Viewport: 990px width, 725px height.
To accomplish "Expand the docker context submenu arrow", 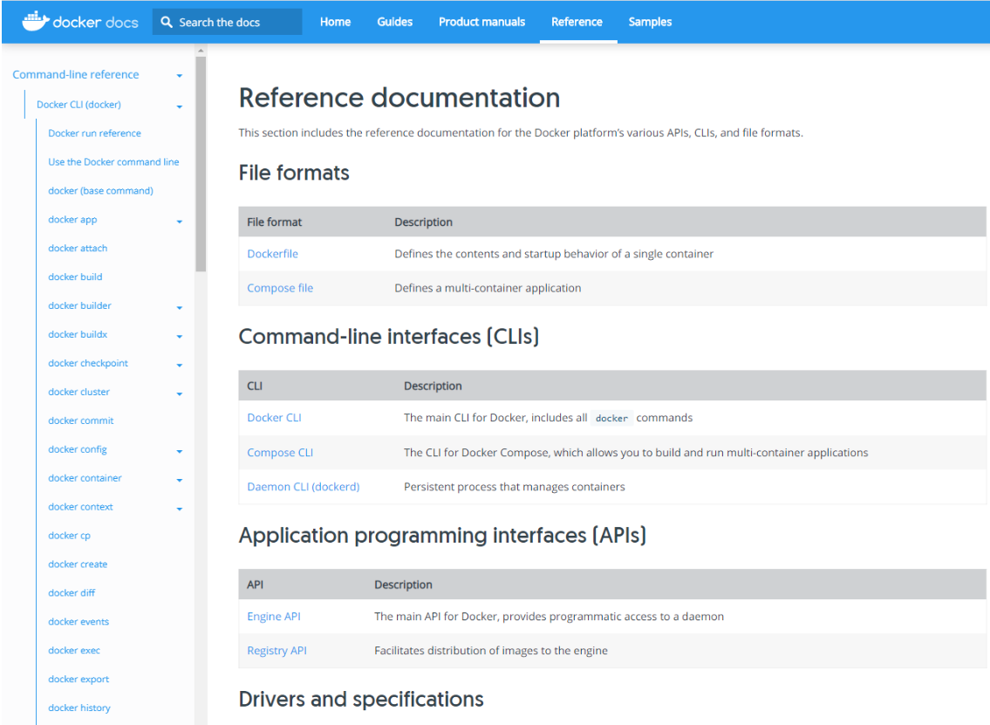I will tap(180, 509).
